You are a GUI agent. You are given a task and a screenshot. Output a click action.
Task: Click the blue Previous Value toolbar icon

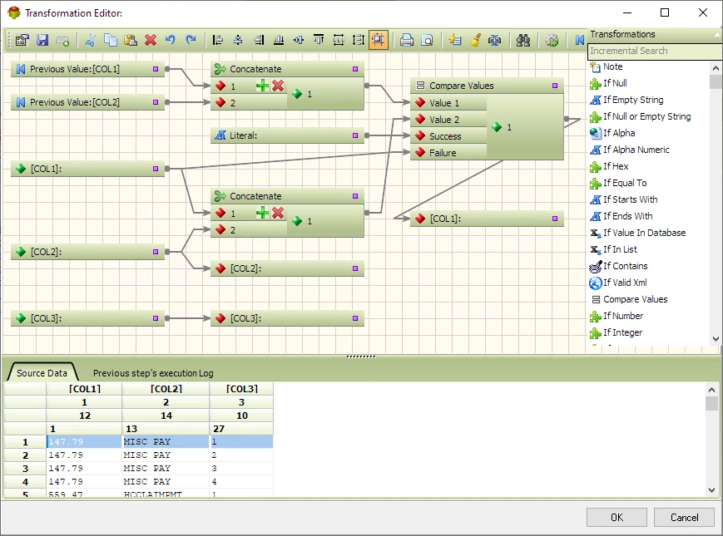tap(579, 40)
